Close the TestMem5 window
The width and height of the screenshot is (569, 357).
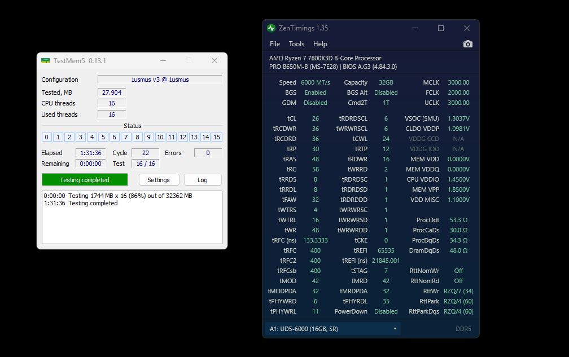click(215, 60)
